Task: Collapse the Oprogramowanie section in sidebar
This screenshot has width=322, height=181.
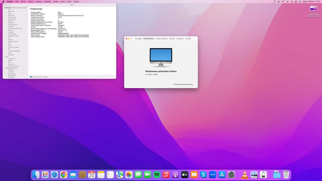Action: [5, 68]
